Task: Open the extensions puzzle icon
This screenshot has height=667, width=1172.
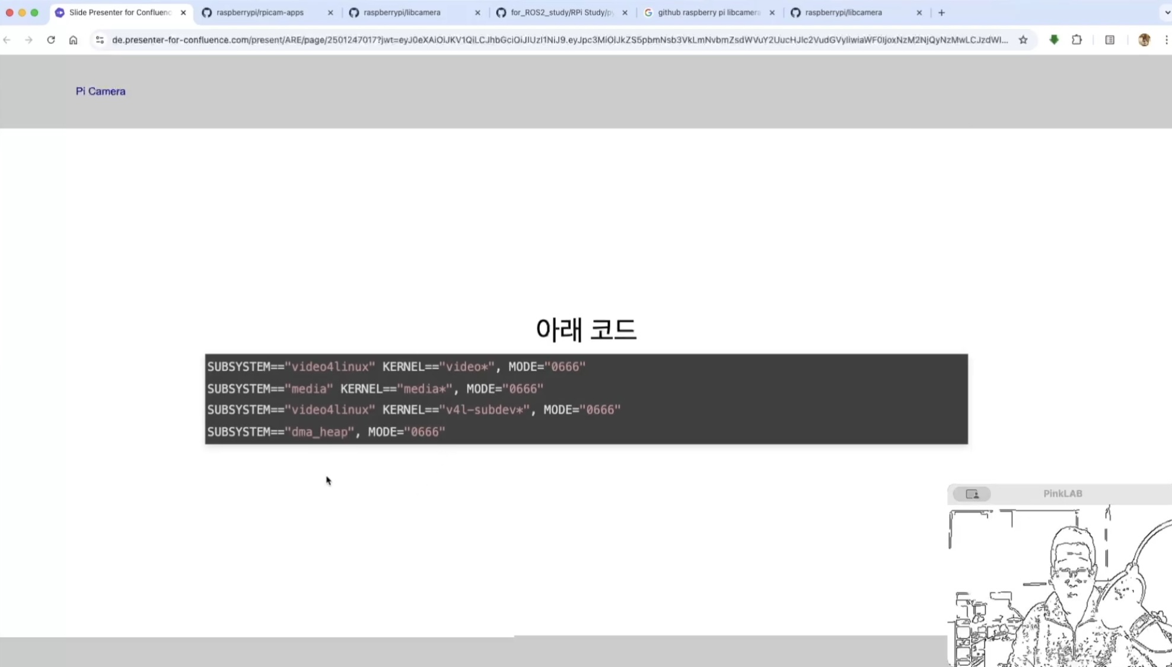Action: (x=1077, y=40)
